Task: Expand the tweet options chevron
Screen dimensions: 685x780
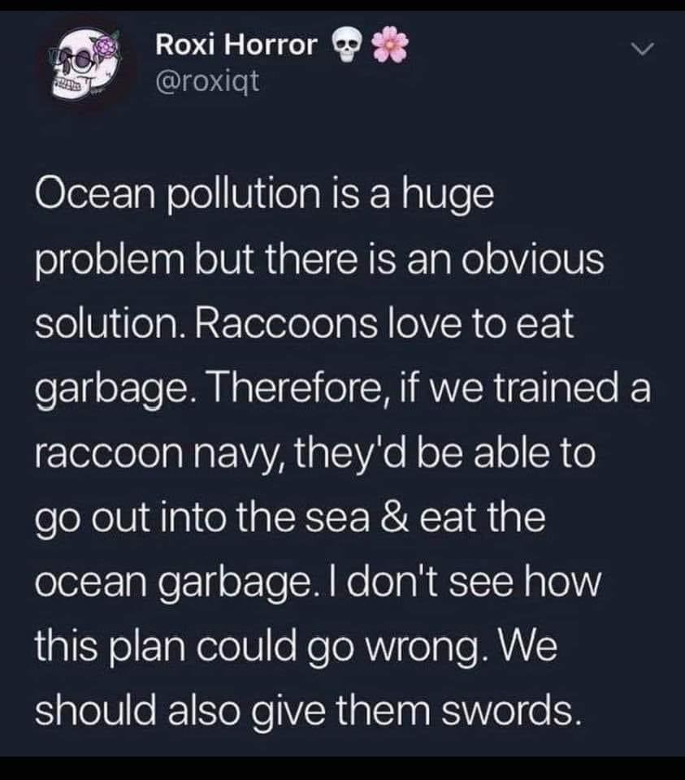Action: [643, 51]
